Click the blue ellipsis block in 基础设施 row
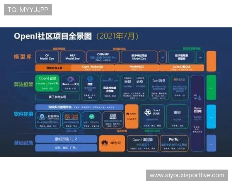The image size is (232, 185). [211, 143]
